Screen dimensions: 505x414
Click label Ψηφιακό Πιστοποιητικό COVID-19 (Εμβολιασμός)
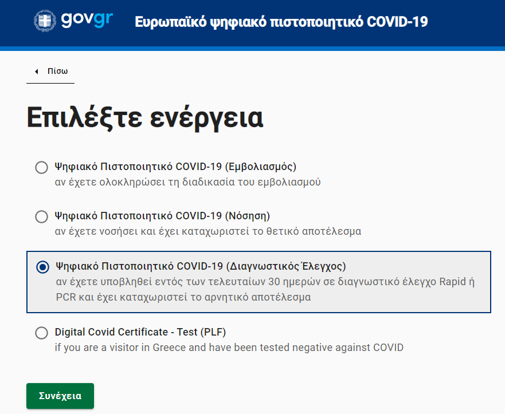click(175, 167)
